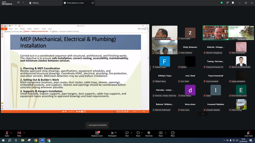Click the Fadiyah Diyah avatar tile
Image resolution: width=255 pixels, height=143 pixels.
(x=165, y=62)
